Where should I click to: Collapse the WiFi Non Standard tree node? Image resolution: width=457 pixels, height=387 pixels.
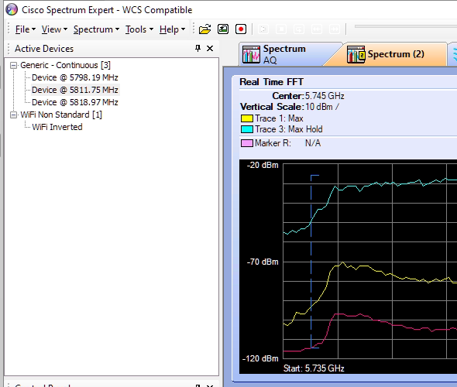click(13, 115)
